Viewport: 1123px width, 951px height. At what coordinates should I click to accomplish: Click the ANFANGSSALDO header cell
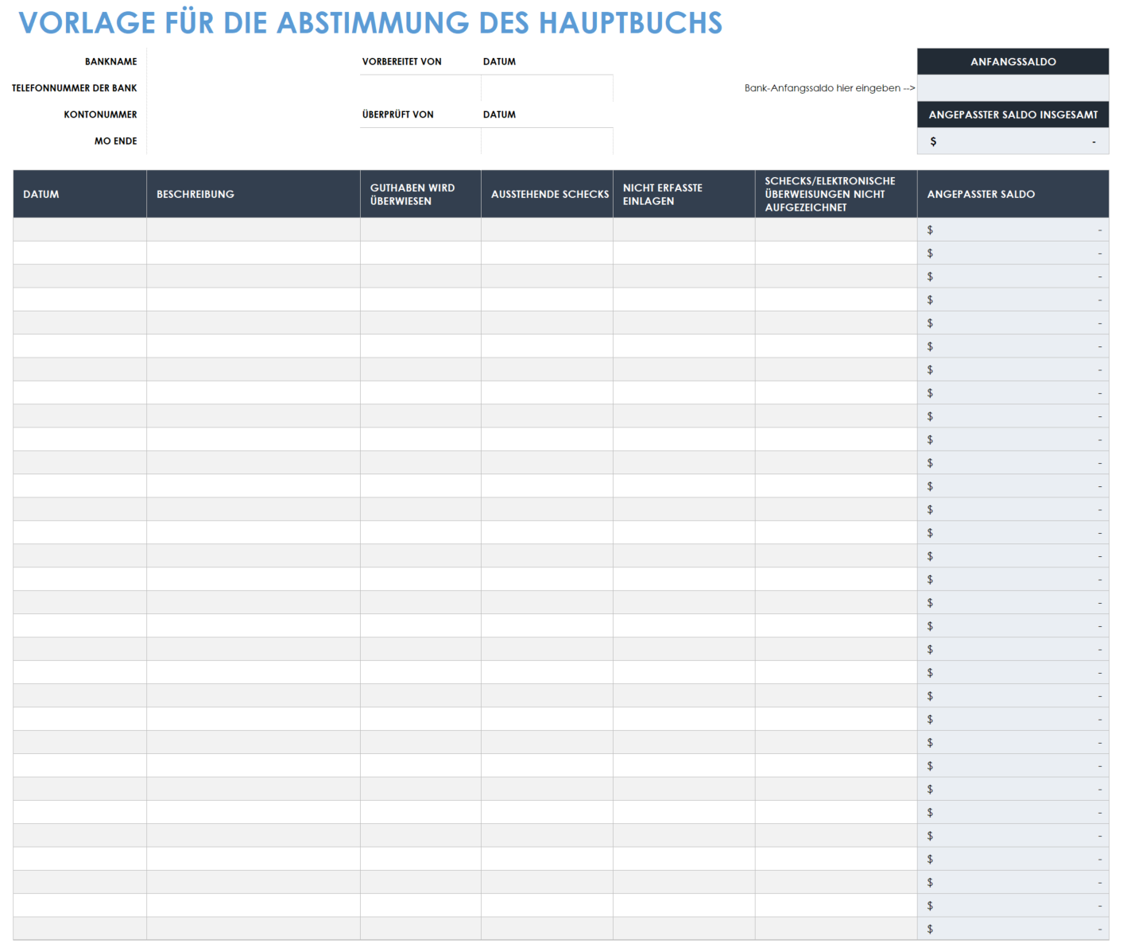click(x=1013, y=61)
